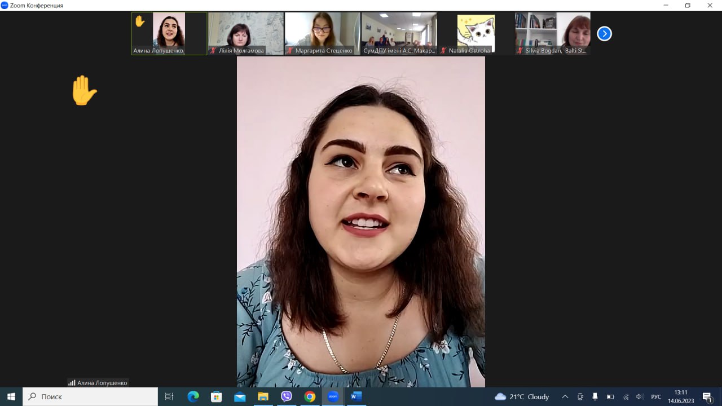722x406 pixels.
Task: Open the Mail app from taskbar
Action: click(x=240, y=396)
